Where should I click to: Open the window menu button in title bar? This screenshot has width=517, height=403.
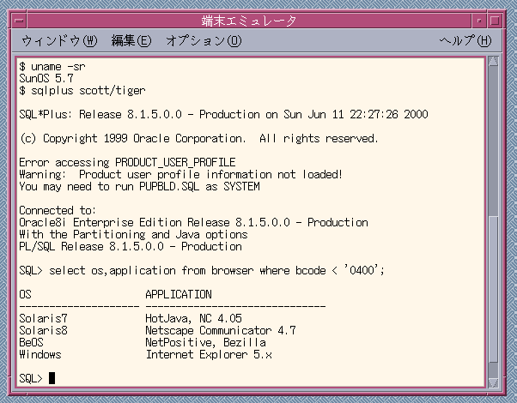pyautogui.click(x=20, y=21)
